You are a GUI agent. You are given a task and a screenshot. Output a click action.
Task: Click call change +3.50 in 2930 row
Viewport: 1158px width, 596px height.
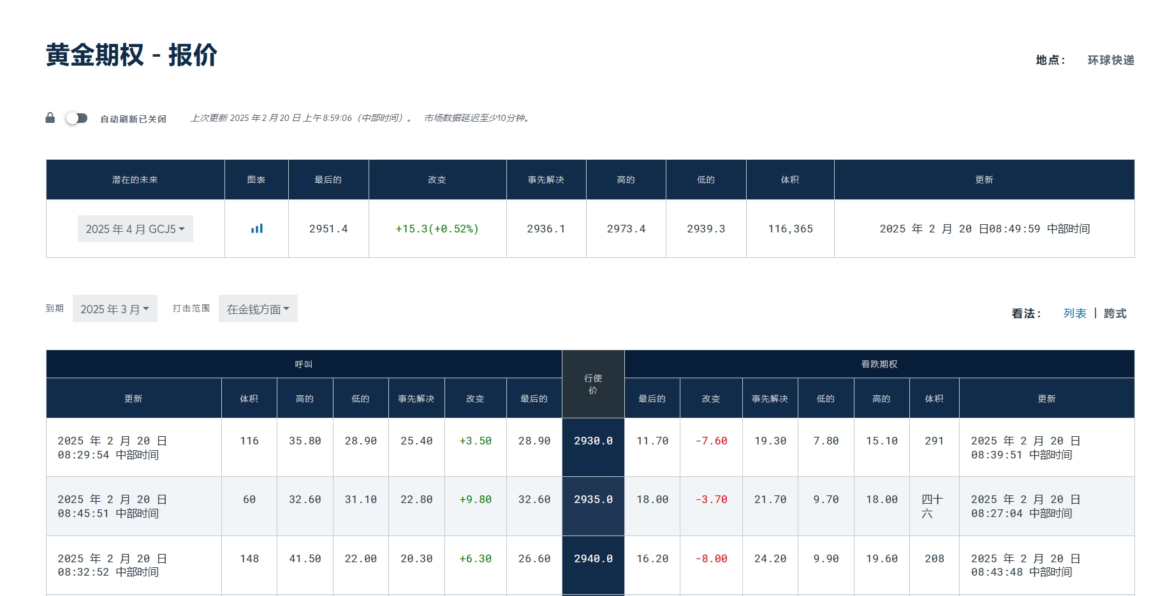coord(476,441)
